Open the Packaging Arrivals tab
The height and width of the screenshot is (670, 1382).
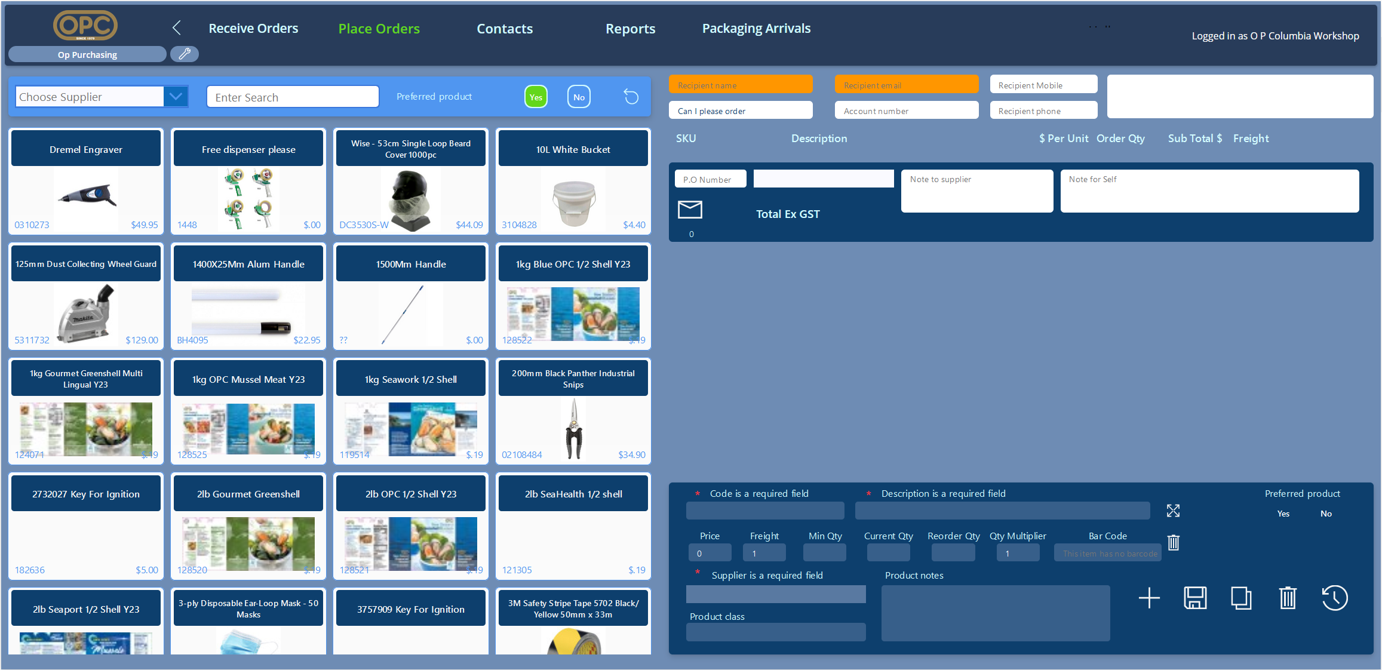tap(756, 28)
